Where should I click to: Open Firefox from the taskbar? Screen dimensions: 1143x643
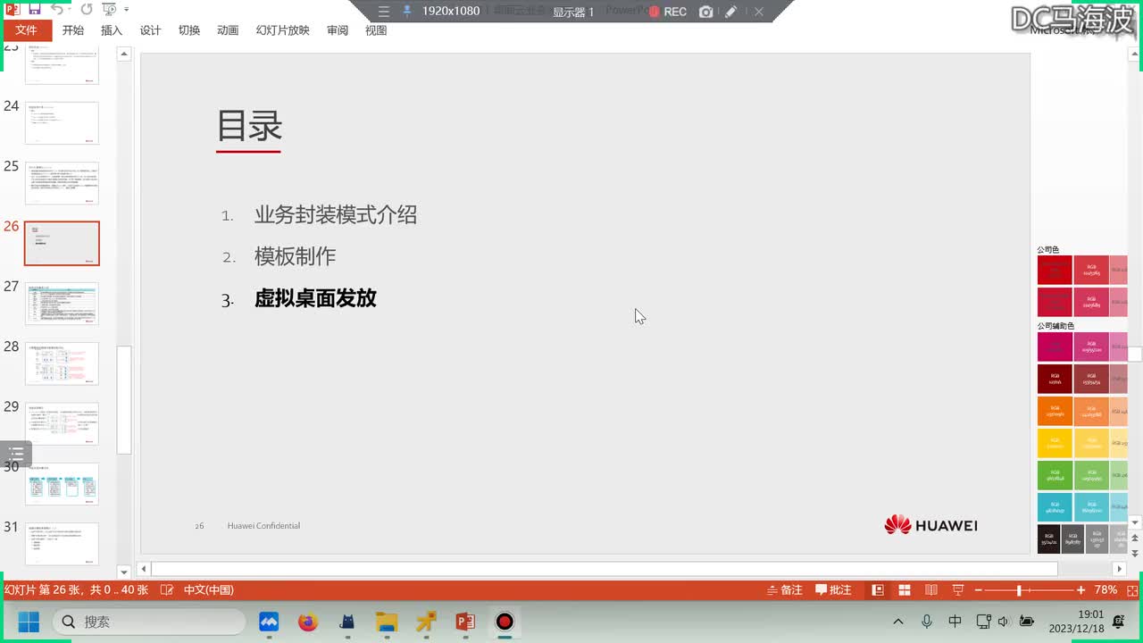[308, 622]
